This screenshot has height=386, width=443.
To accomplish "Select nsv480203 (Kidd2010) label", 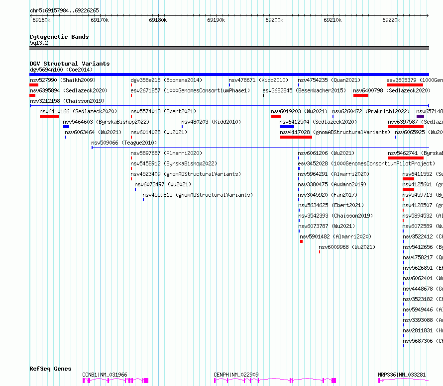I will pyautogui.click(x=211, y=122).
